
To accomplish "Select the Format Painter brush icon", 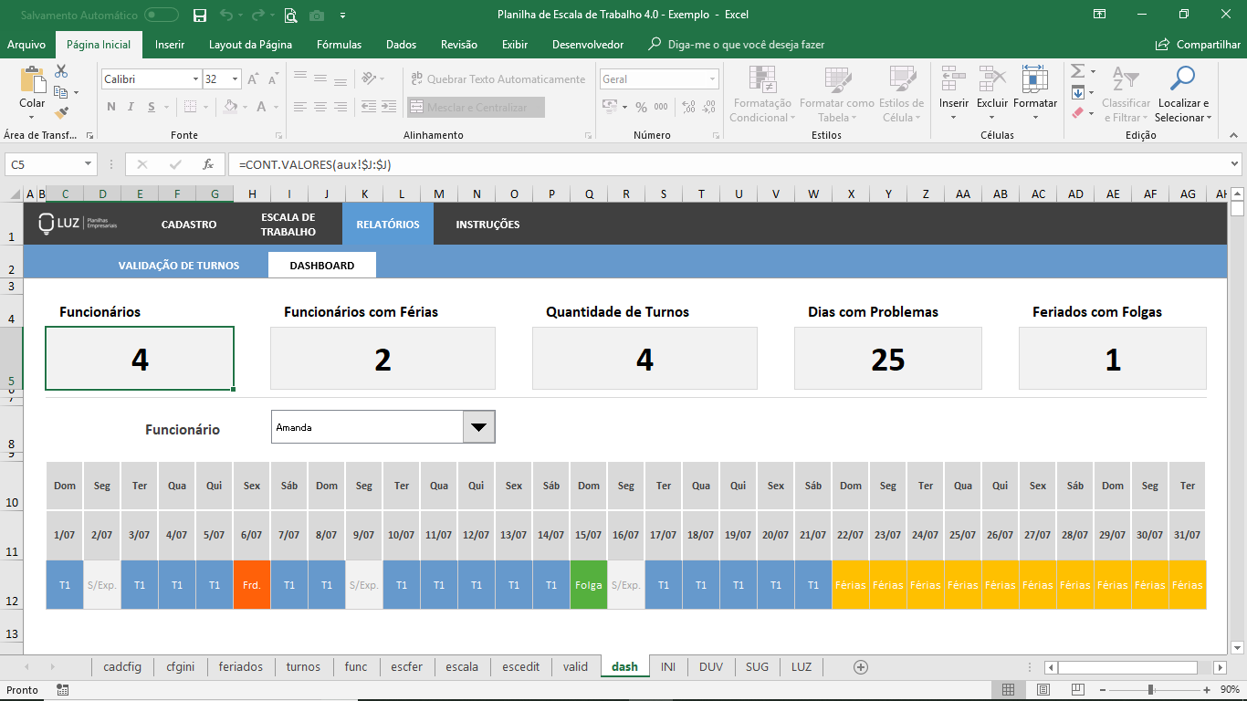I will coord(61,112).
